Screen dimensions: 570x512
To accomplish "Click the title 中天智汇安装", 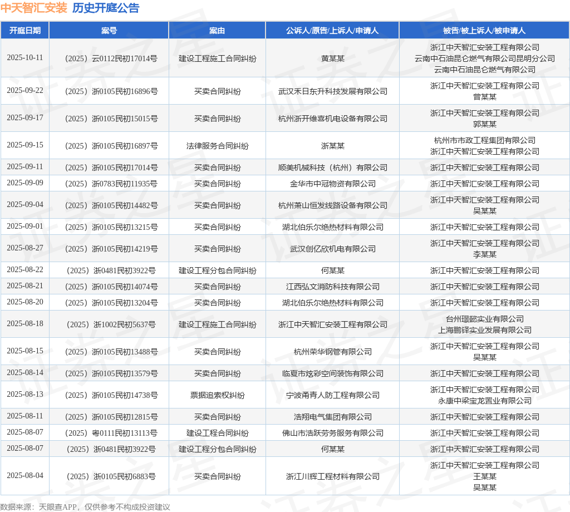I will (34, 8).
